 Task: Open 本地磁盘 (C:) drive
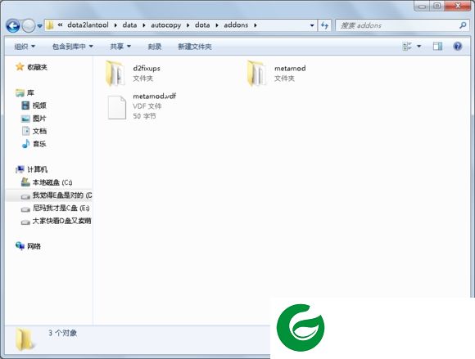tap(52, 182)
